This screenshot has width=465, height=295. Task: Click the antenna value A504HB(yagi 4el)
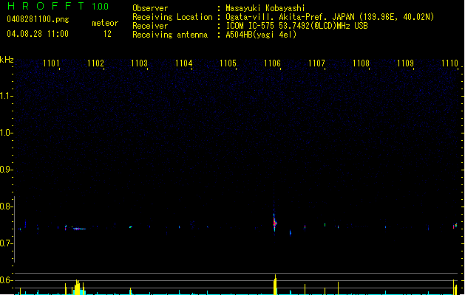pos(261,35)
